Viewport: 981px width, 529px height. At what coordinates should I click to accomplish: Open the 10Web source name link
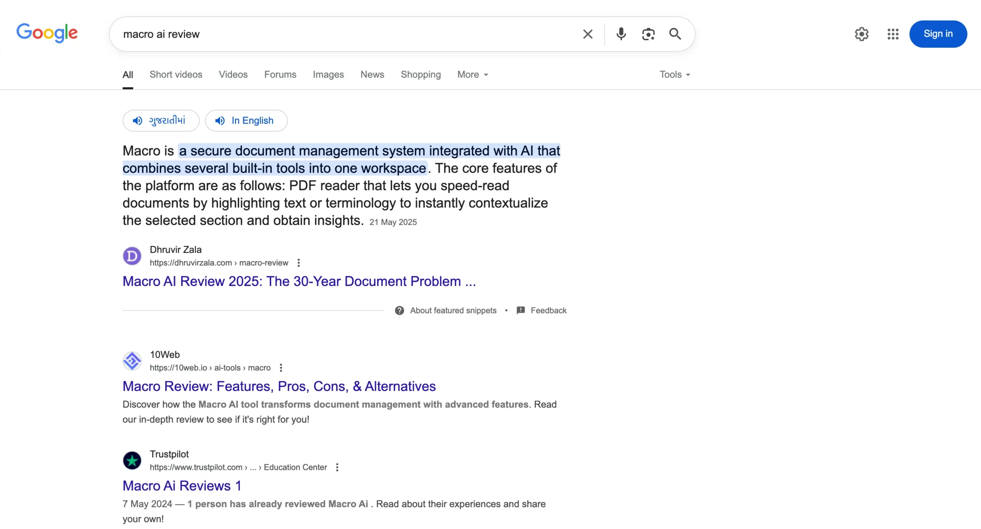[x=165, y=355]
